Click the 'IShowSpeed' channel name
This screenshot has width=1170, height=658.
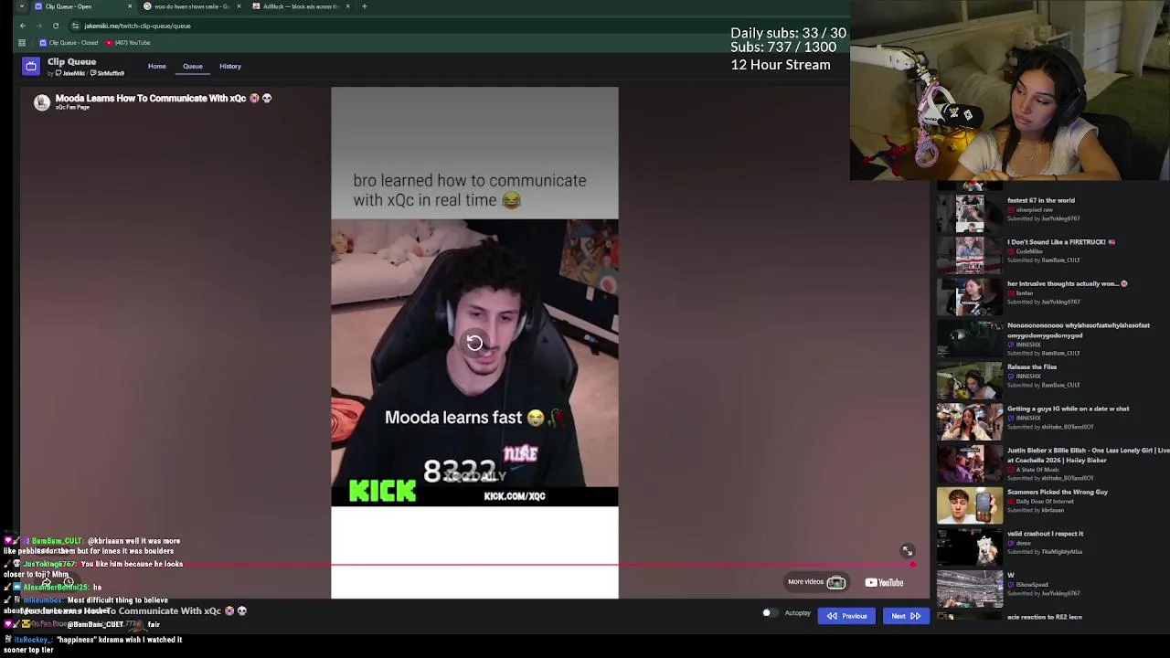point(1032,584)
